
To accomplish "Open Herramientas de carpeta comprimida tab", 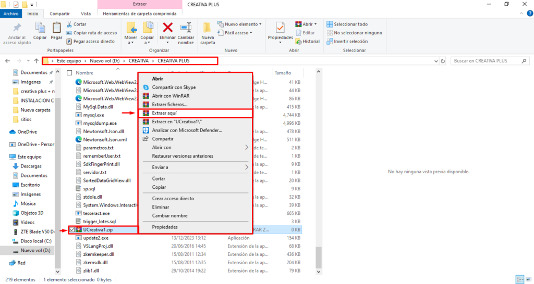I will pyautogui.click(x=140, y=14).
